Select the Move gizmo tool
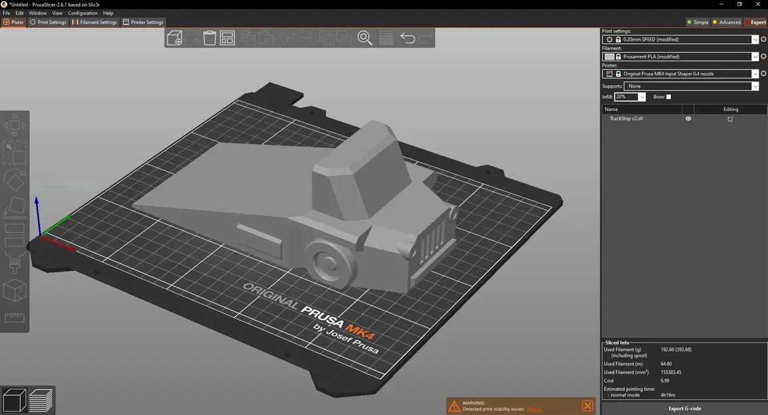Image resolution: width=768 pixels, height=415 pixels. pos(15,125)
